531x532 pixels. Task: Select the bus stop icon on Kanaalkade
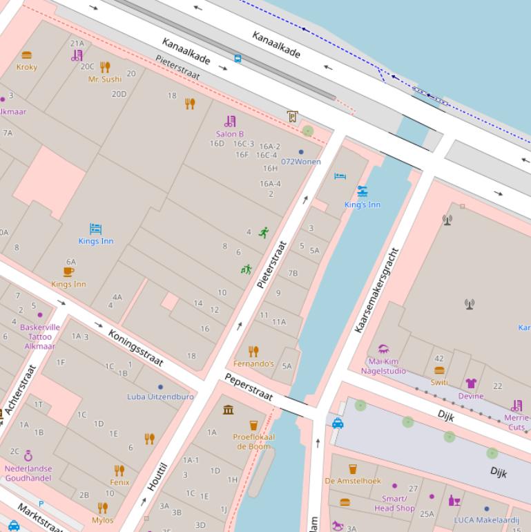pyautogui.click(x=238, y=59)
